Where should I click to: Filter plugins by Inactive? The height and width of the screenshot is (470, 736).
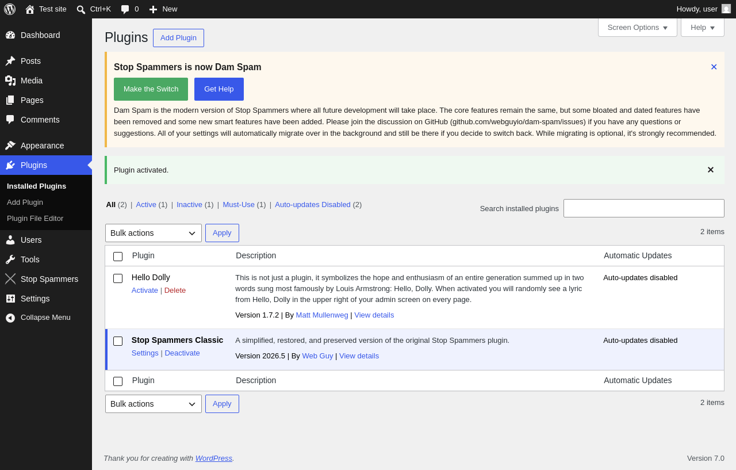(189, 204)
